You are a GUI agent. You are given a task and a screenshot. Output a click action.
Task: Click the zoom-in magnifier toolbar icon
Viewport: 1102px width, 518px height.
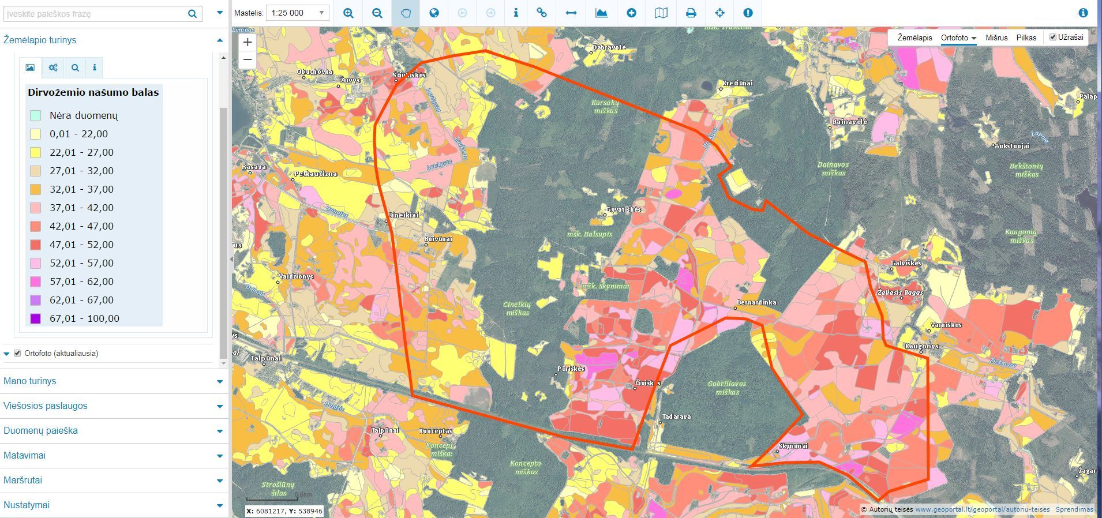point(348,13)
